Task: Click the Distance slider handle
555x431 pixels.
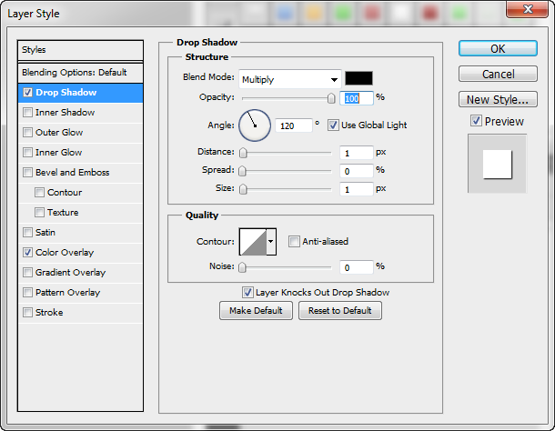Action: click(x=243, y=153)
